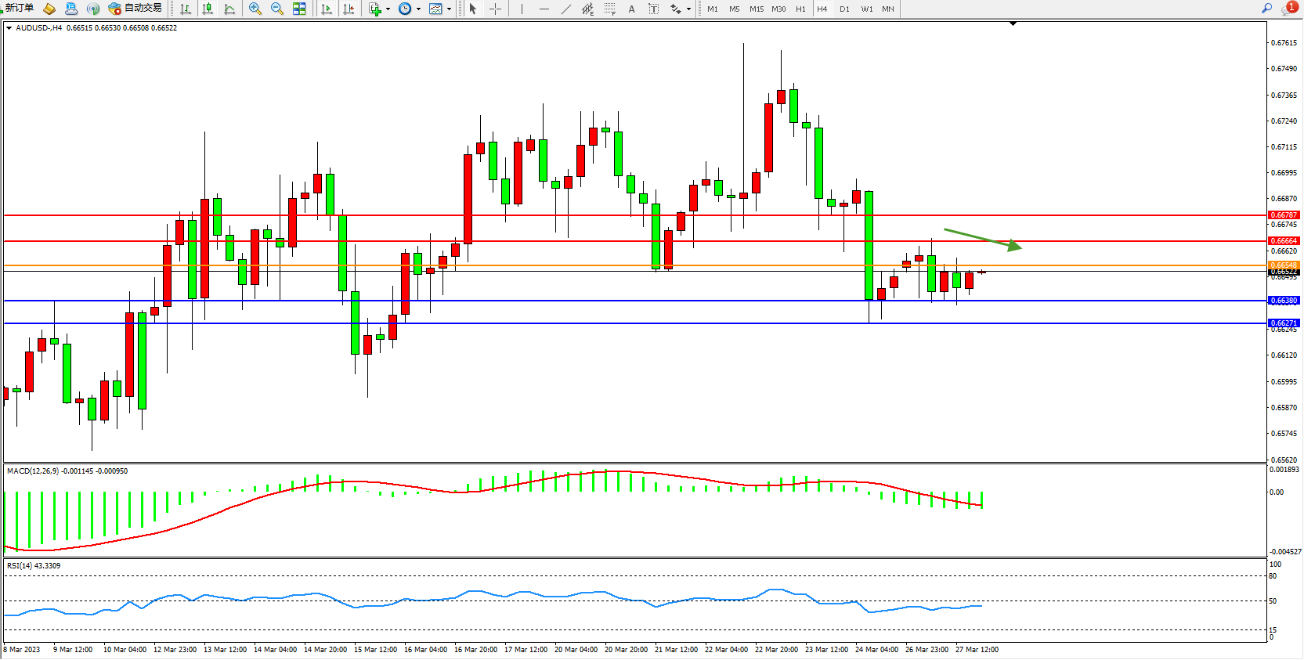
Task: Open the chart templates dropdown
Action: coord(449,9)
